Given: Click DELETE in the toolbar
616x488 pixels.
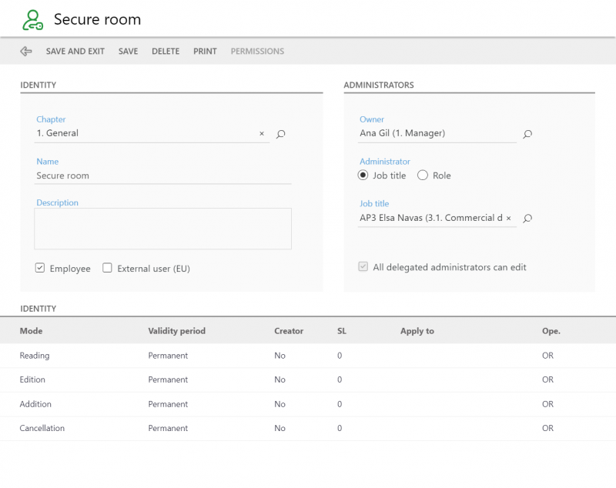Looking at the screenshot, I should click(166, 51).
